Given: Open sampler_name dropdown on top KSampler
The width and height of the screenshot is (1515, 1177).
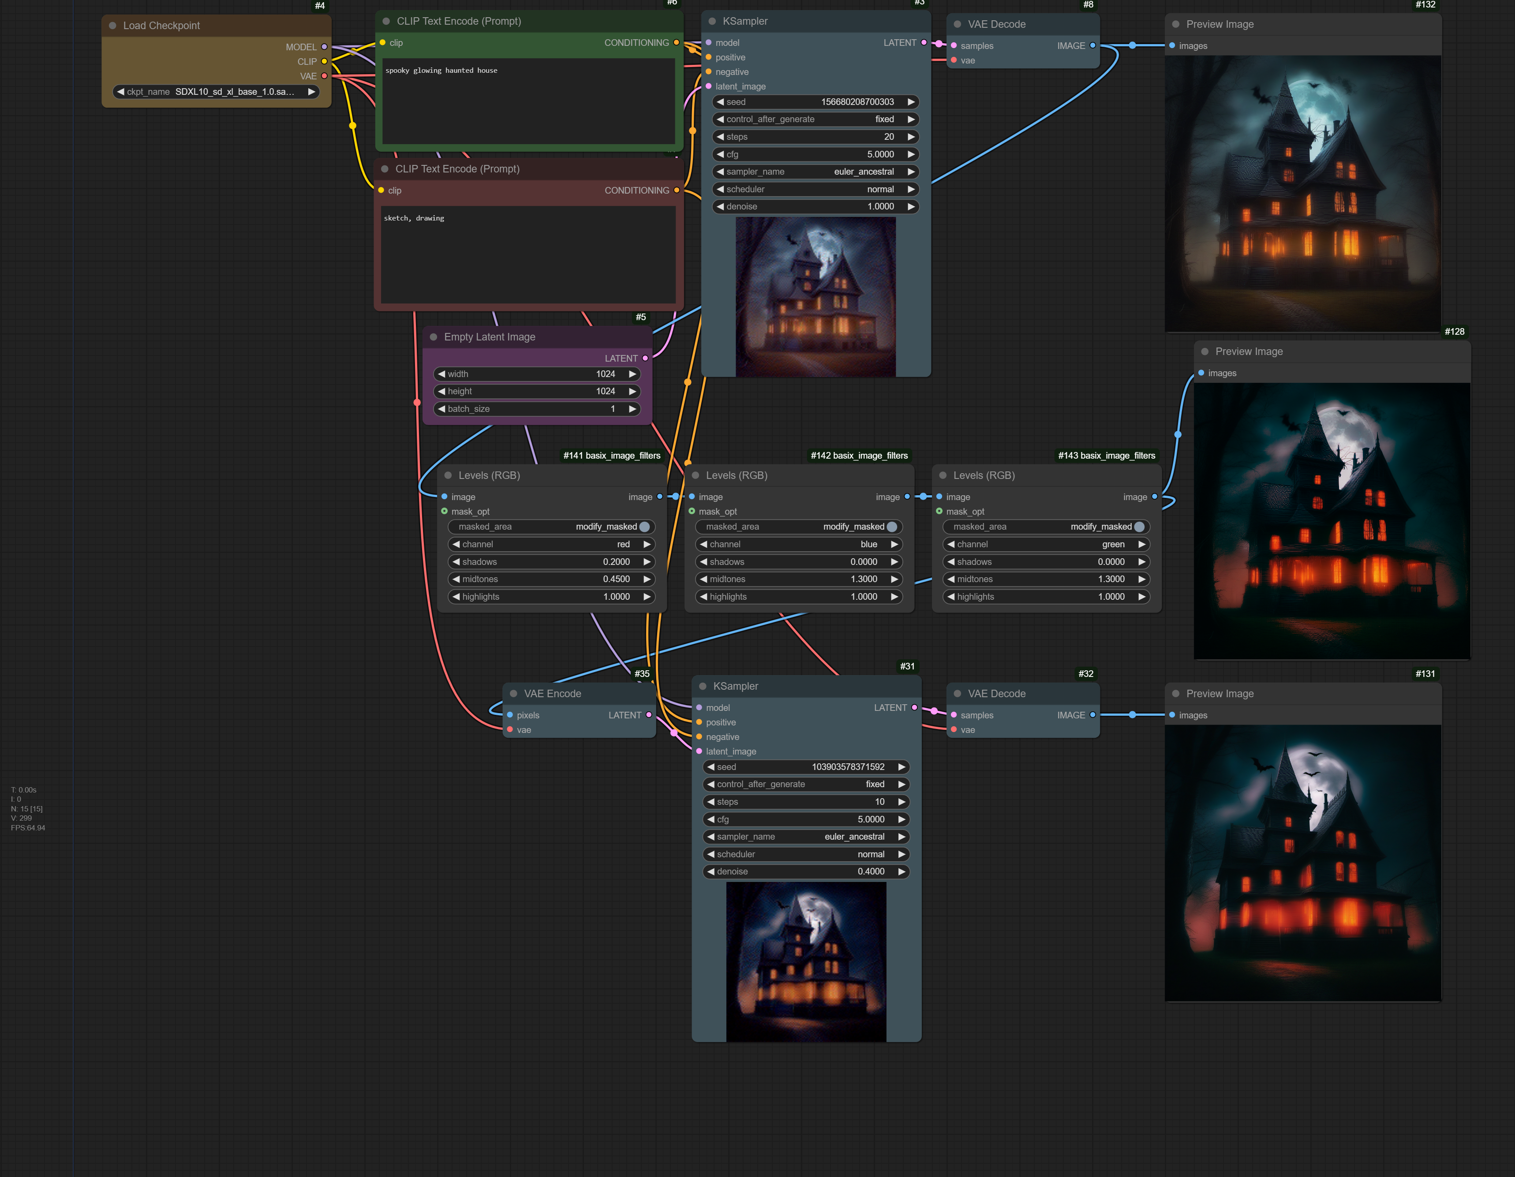Looking at the screenshot, I should [x=816, y=172].
